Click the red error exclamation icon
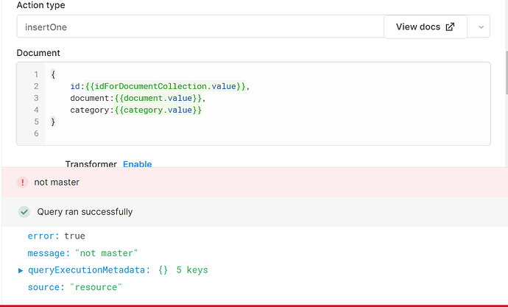Screen dimensions: 508x307 coord(23,183)
